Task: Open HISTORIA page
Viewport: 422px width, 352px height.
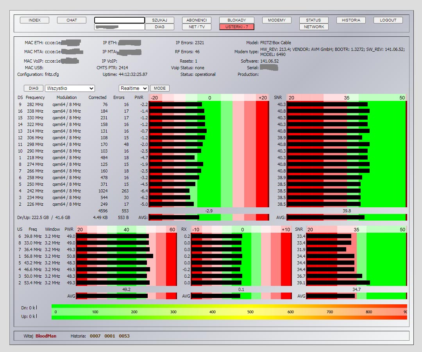Action: click(351, 20)
